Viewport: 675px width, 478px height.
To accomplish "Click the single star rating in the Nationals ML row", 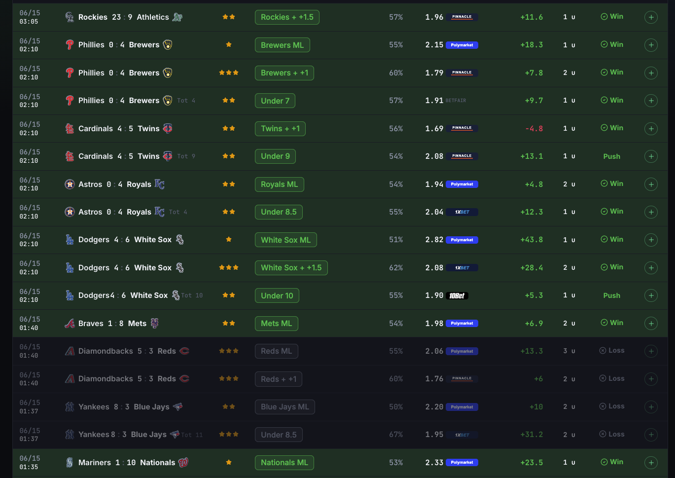I will tap(229, 462).
